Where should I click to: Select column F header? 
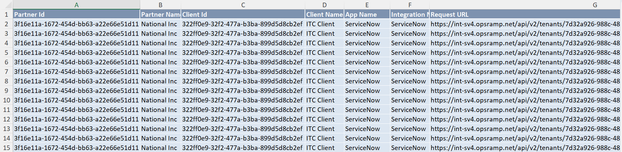click(410, 5)
